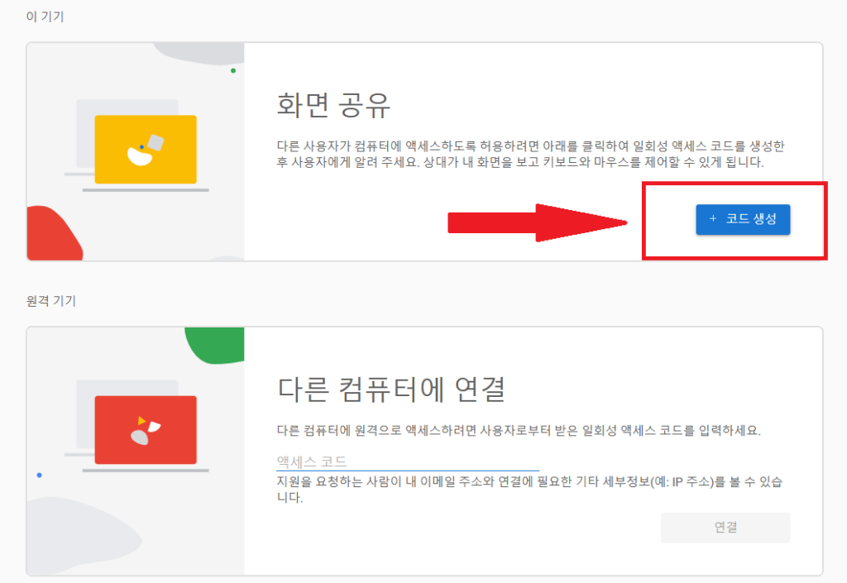This screenshot has height=583, width=847.
Task: Click the 원격 기기 section label
Action: 51,301
